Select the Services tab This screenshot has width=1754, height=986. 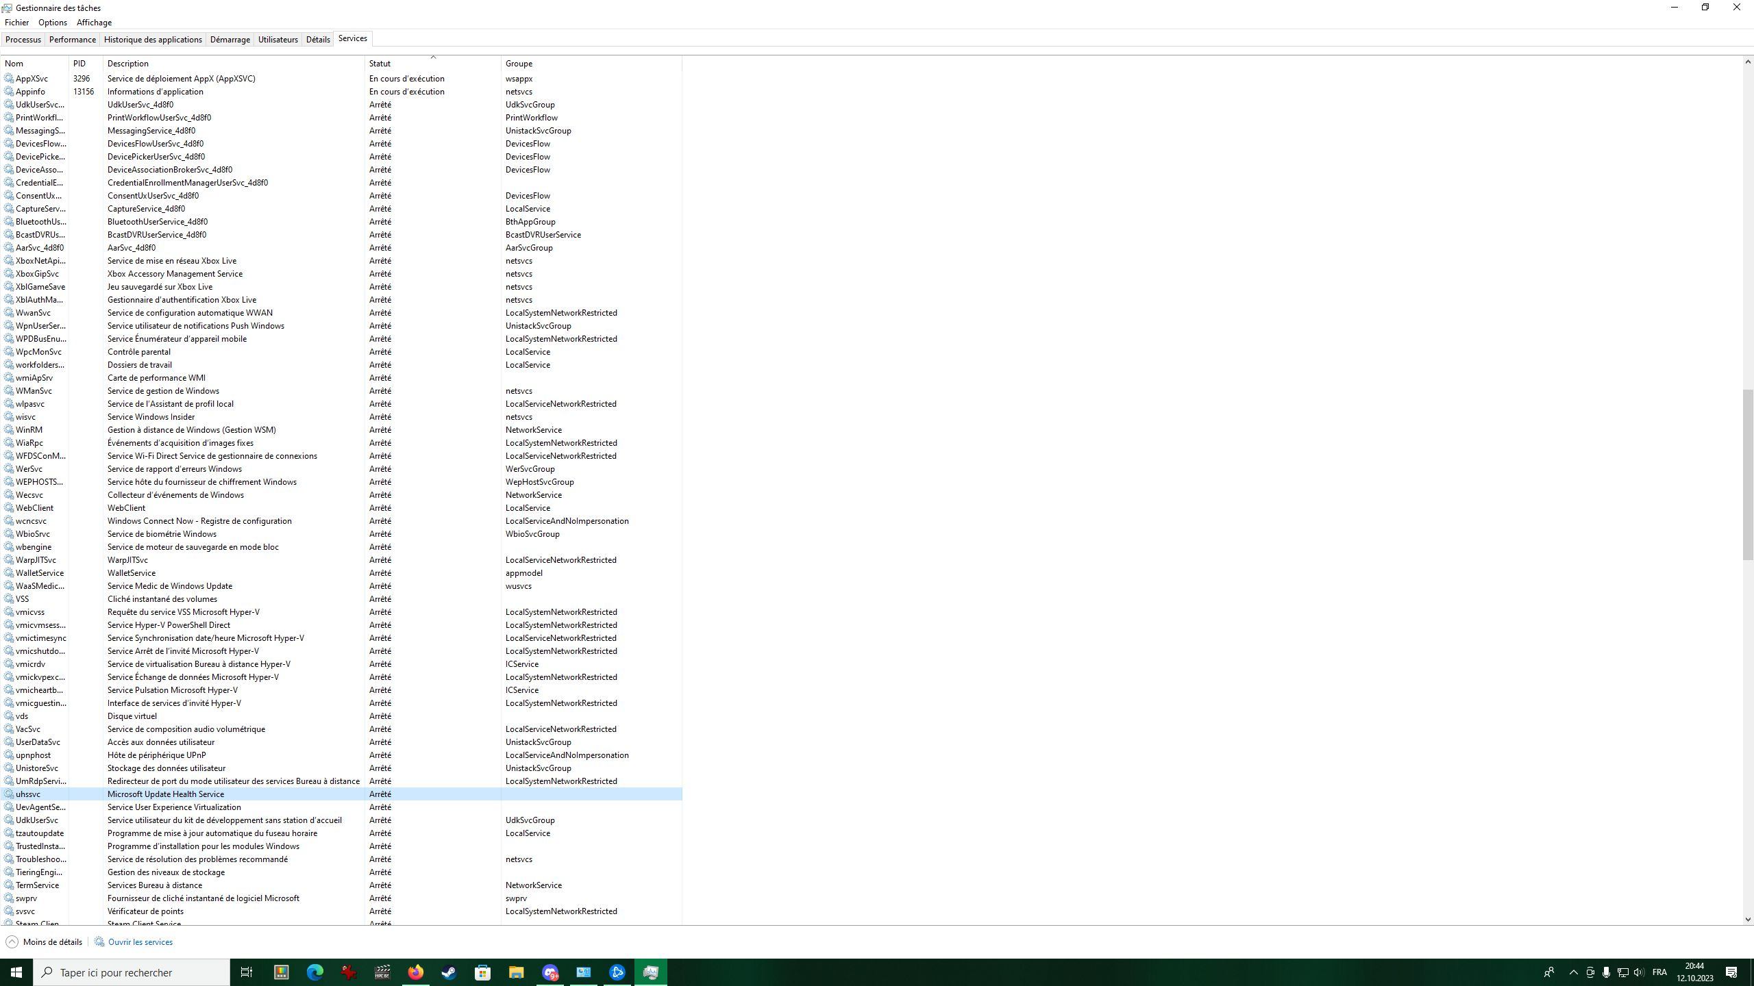[x=351, y=38]
